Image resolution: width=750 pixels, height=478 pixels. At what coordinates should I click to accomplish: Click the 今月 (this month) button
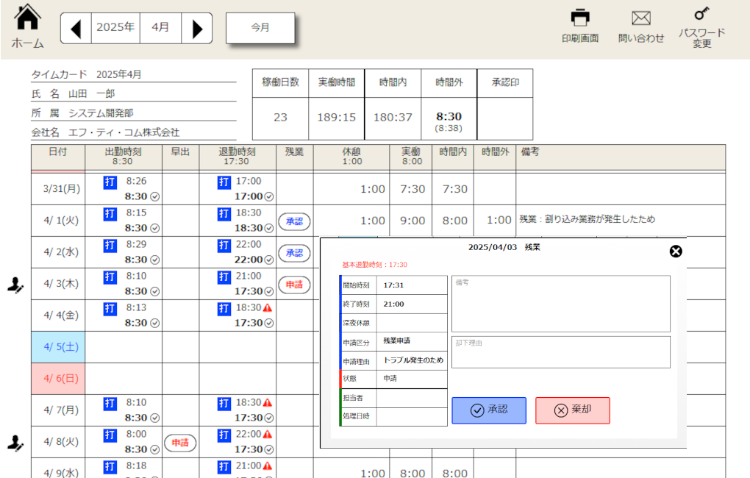click(x=260, y=28)
